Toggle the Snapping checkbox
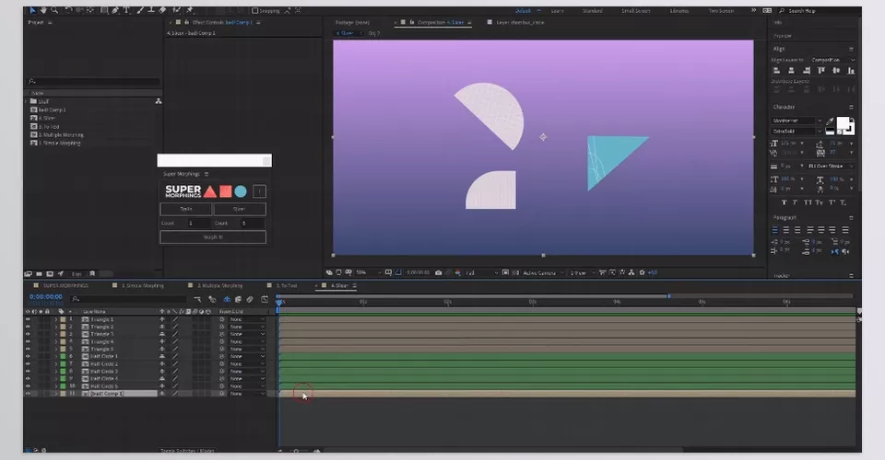Screen dimensions: 885x460 click(254, 10)
